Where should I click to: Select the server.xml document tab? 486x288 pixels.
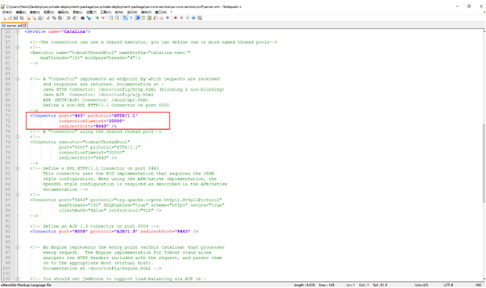[x=14, y=25]
